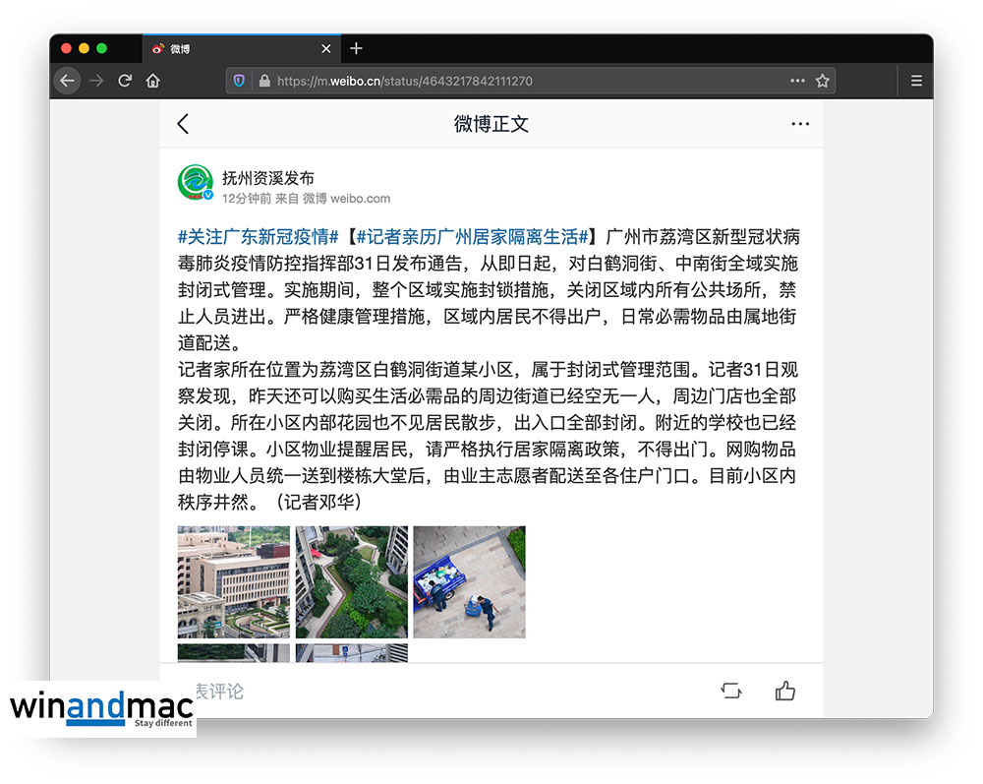The image size is (983, 784).
Task: Open the post's three-dot options menu
Action: point(800,124)
